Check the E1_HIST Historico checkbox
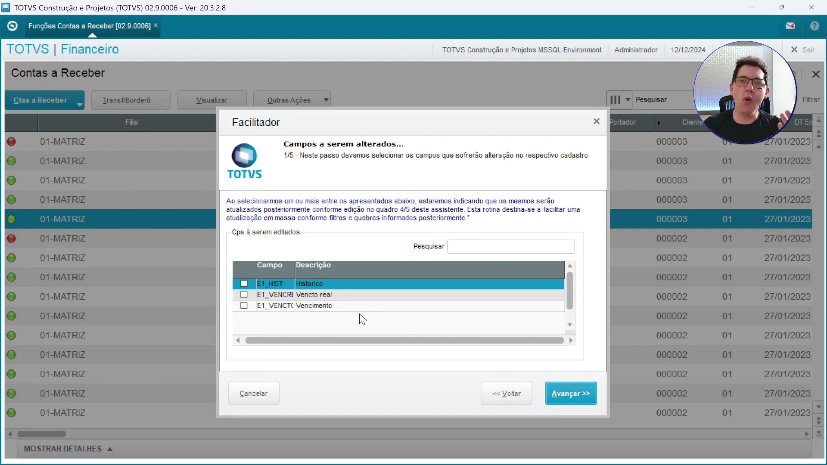Image resolution: width=827 pixels, height=465 pixels. 244,284
